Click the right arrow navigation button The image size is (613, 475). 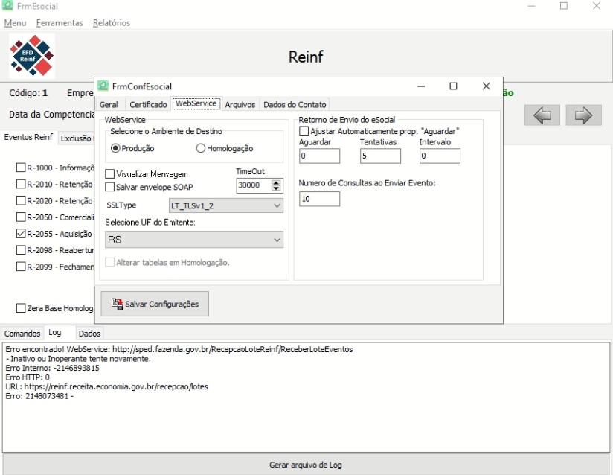(x=583, y=115)
